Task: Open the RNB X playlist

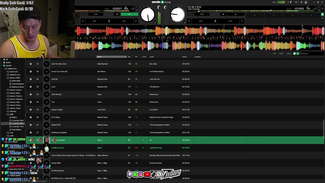Action: tap(14, 117)
